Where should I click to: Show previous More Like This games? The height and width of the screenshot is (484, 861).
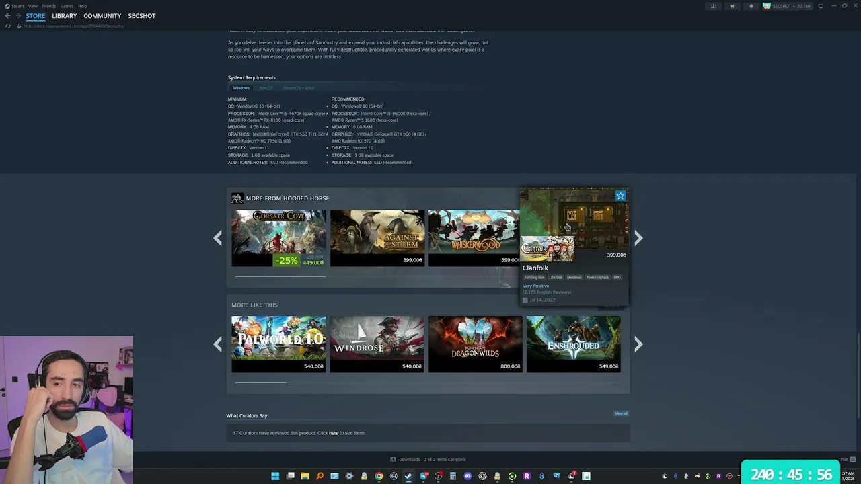coord(217,344)
